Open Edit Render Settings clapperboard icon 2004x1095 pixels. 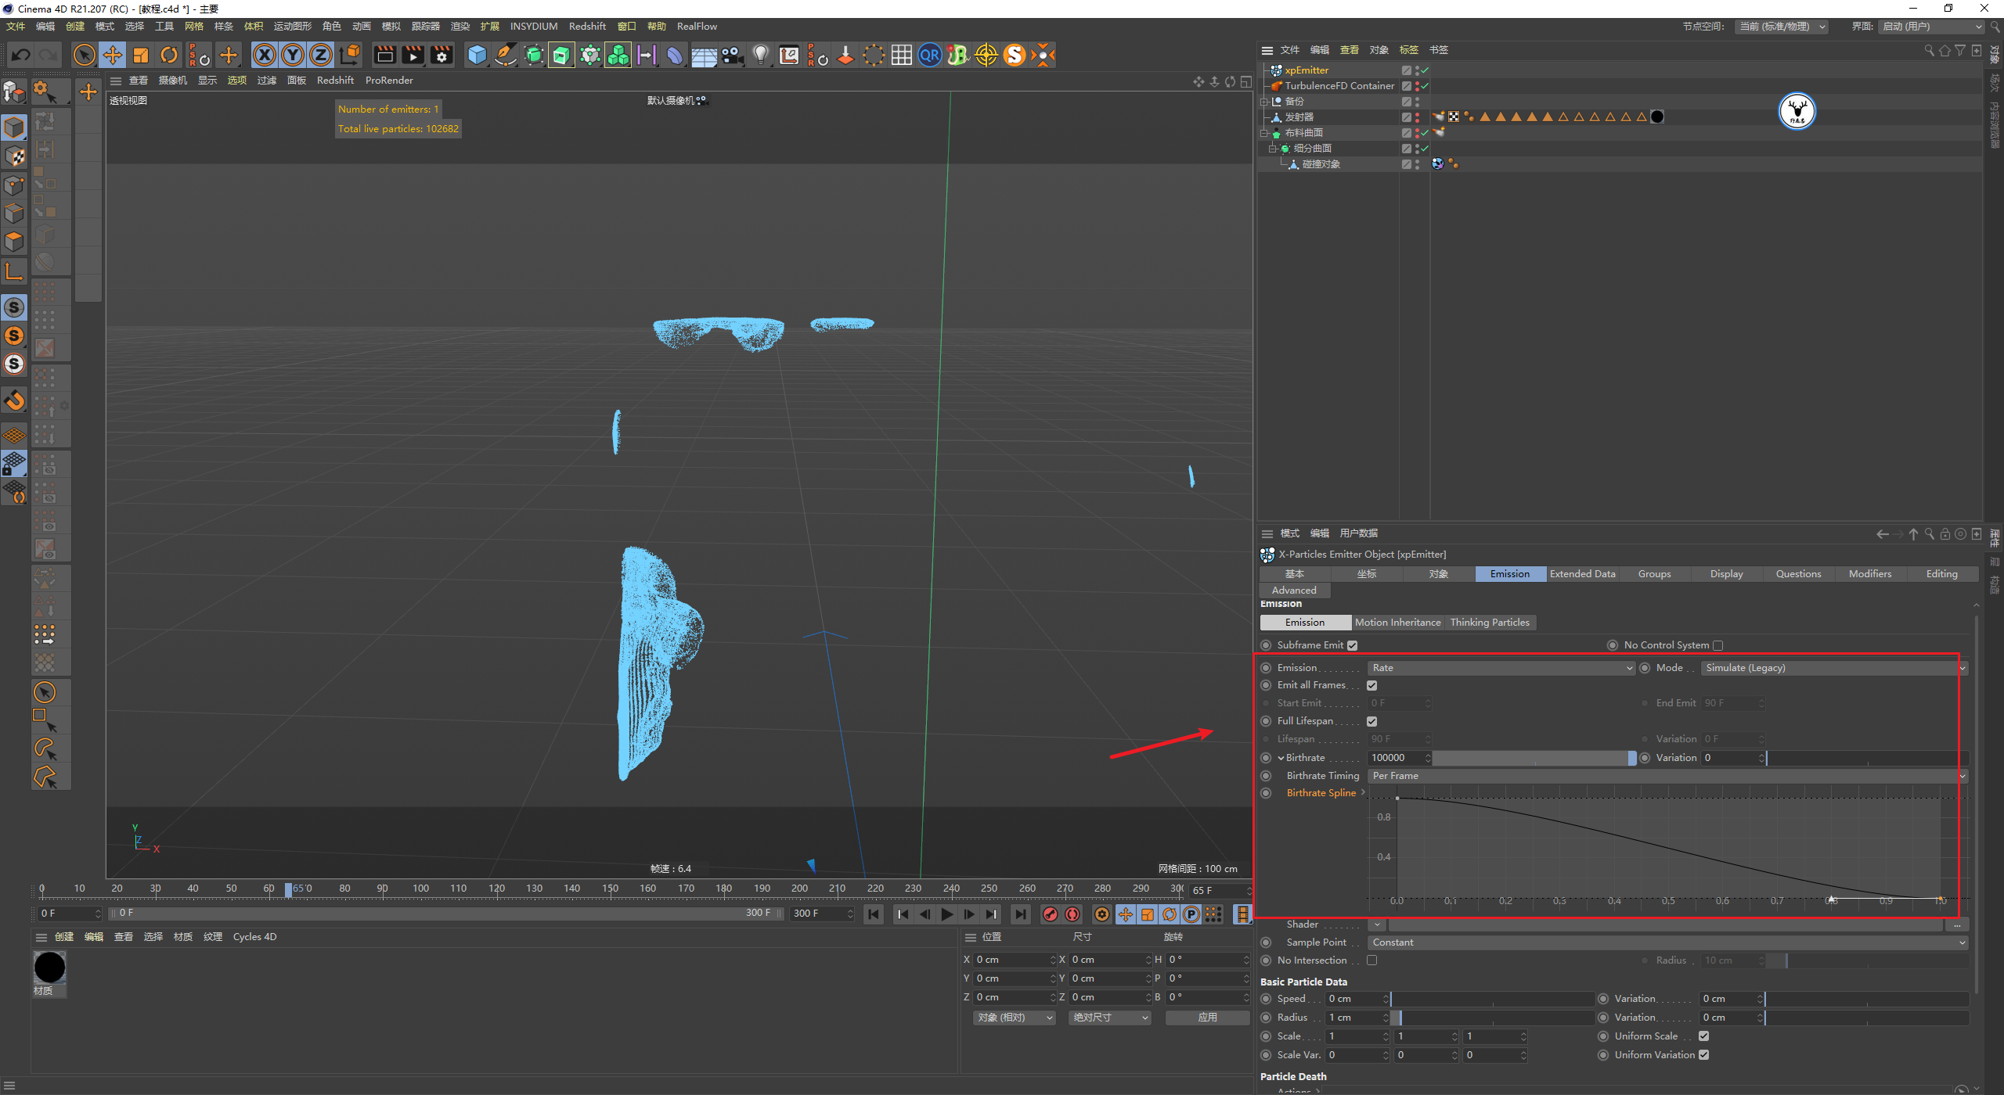point(442,55)
